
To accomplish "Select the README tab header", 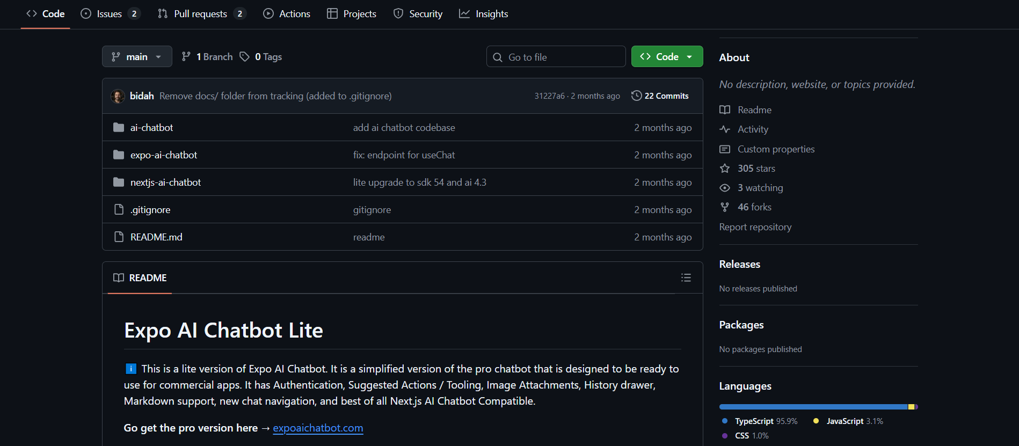I will point(140,278).
